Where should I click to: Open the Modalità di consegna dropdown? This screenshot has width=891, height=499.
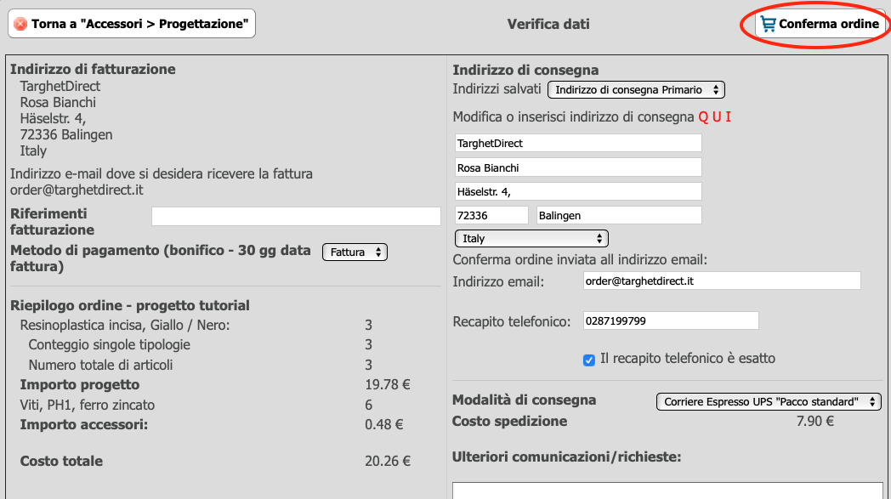tap(769, 401)
